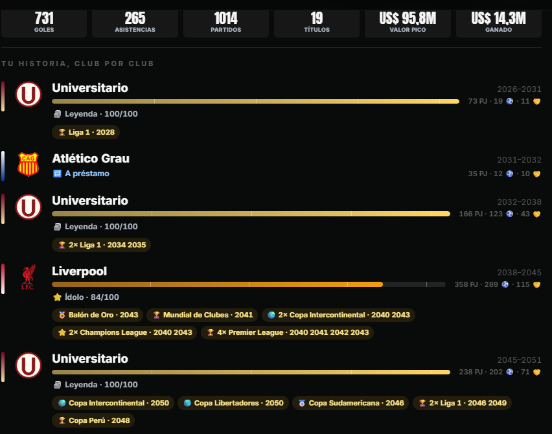Select the 2× Liga 1 · 2046 2049 badge
Screen dimensions: 552x434
[462, 403]
